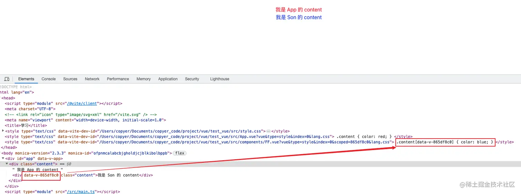Open the Security tab

(x=192, y=79)
